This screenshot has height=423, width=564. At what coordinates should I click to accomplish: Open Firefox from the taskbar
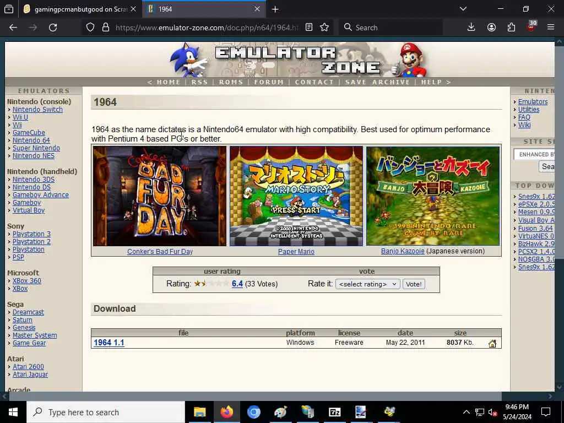point(226,412)
